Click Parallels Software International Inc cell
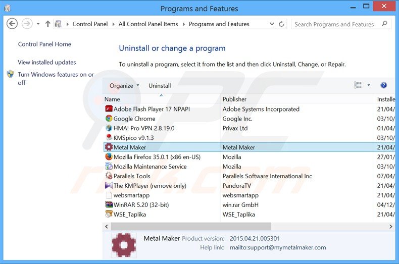 coord(267,176)
